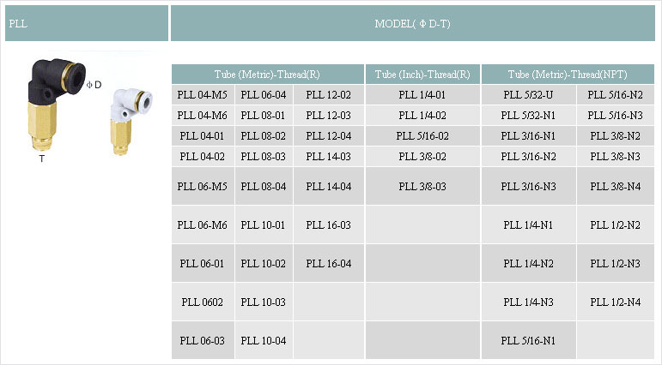The height and width of the screenshot is (365, 662).
Task: Click model PLL 04-M5 cell
Action: (203, 95)
